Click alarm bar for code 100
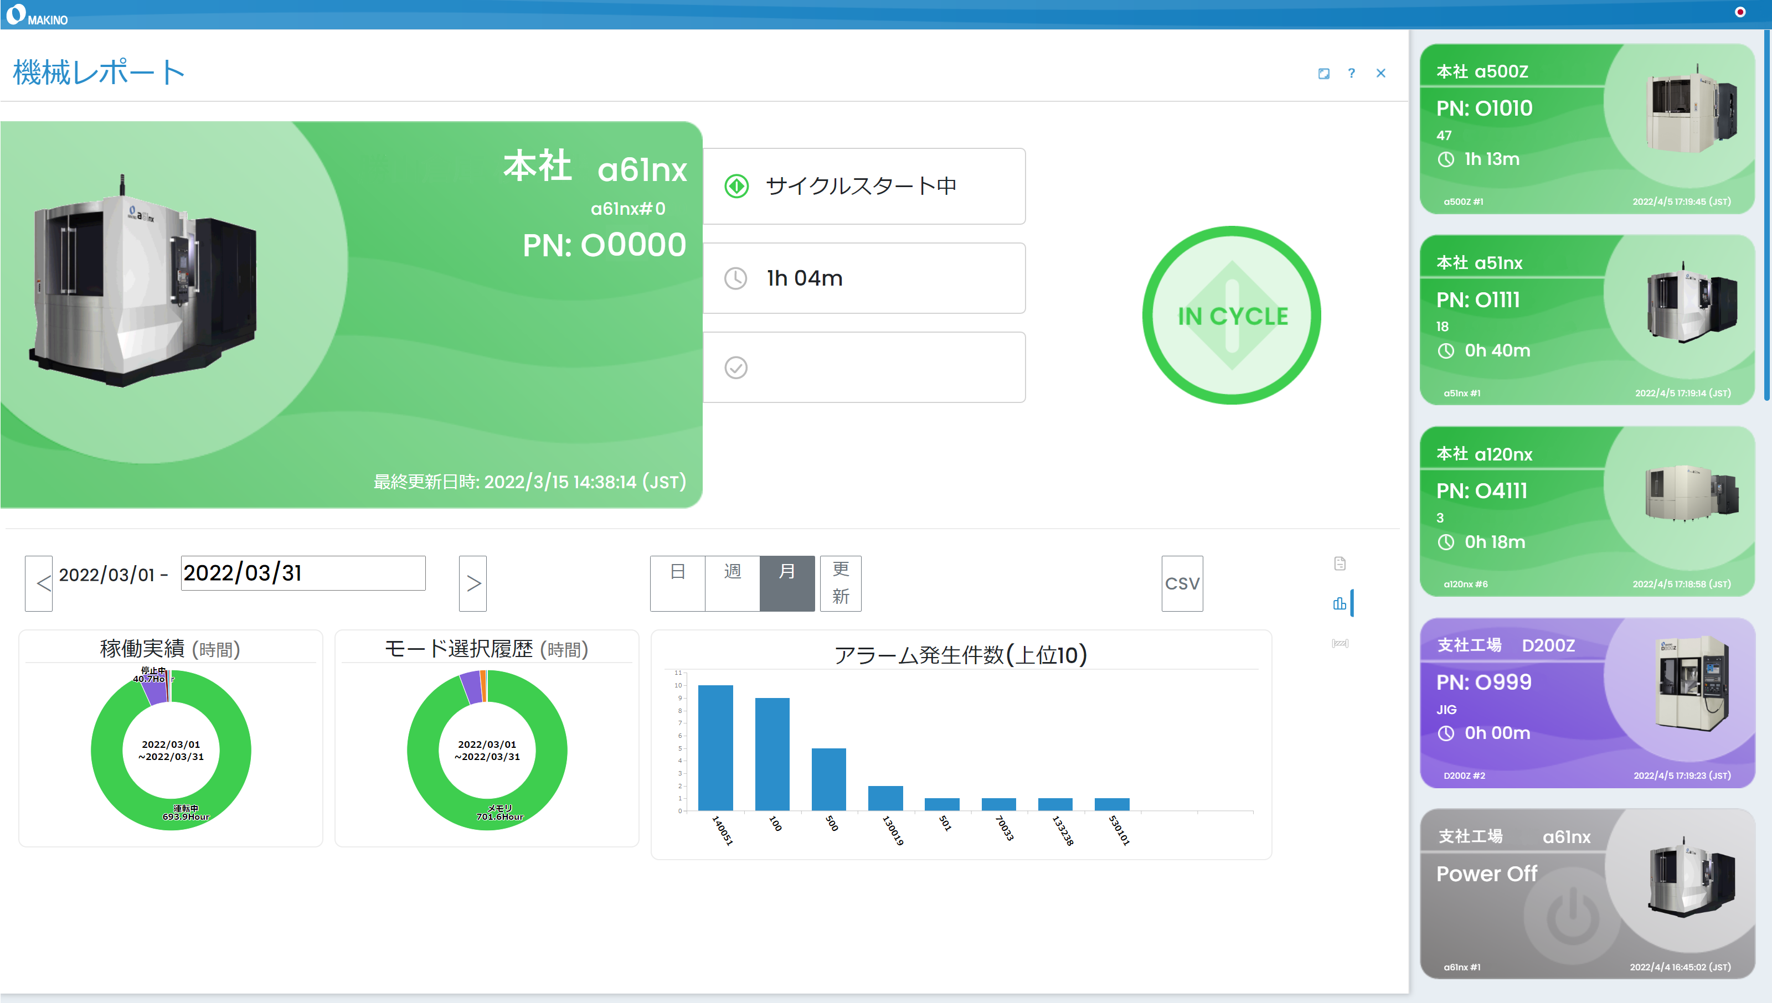Screen dimensions: 1772x1003 pyautogui.click(x=771, y=754)
